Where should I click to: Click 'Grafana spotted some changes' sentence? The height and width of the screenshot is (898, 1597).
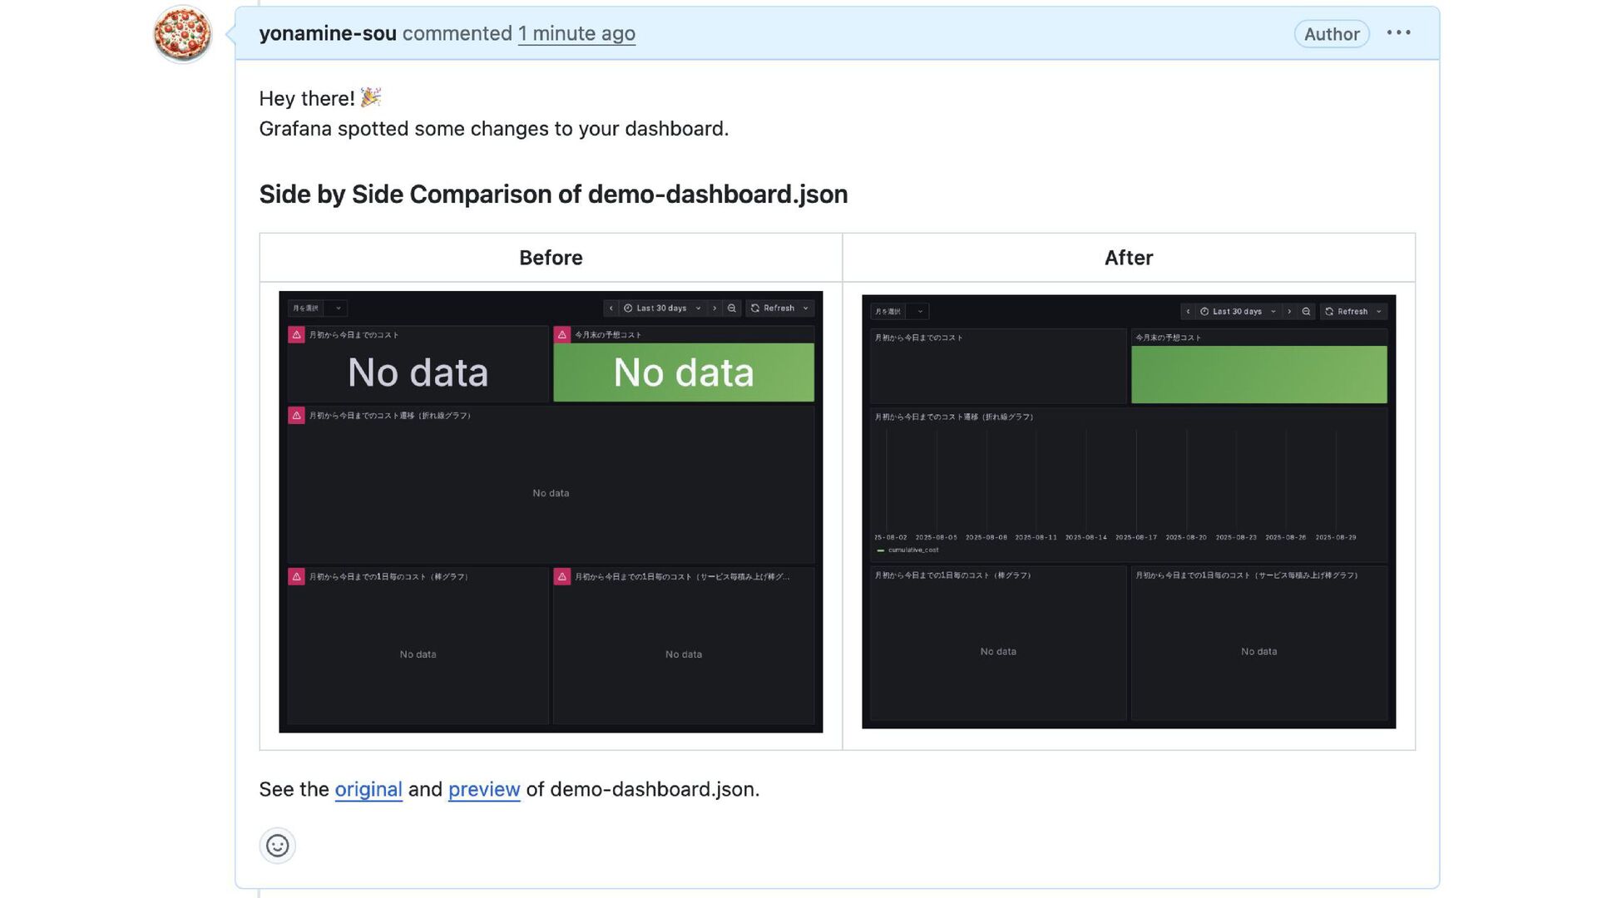click(x=494, y=129)
